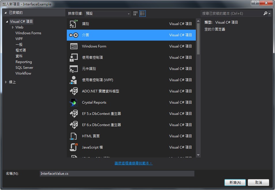Select the 線上 online node

point(12,82)
